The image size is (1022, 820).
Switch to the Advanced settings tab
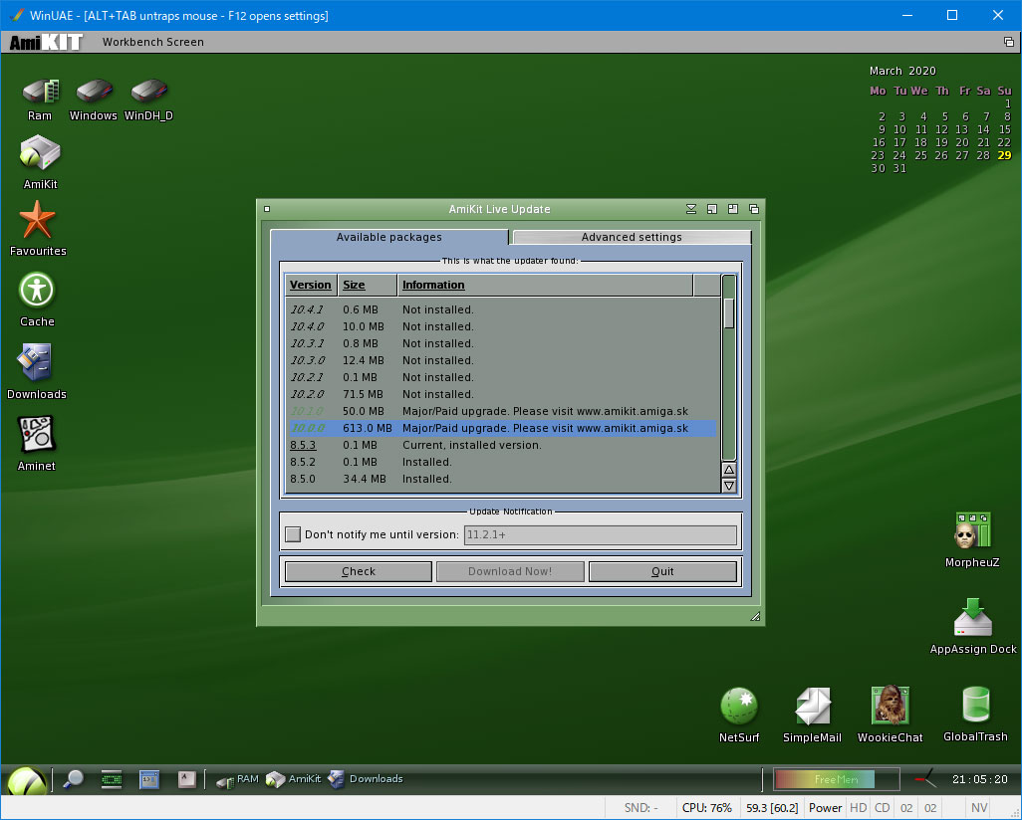[x=632, y=237]
